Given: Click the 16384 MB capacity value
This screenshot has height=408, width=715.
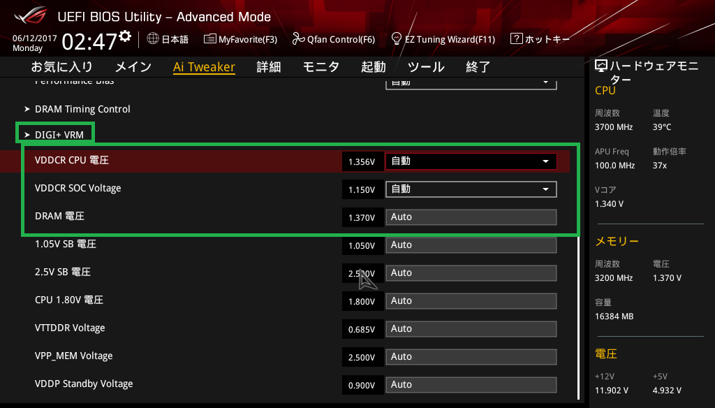Looking at the screenshot, I should click(x=614, y=316).
